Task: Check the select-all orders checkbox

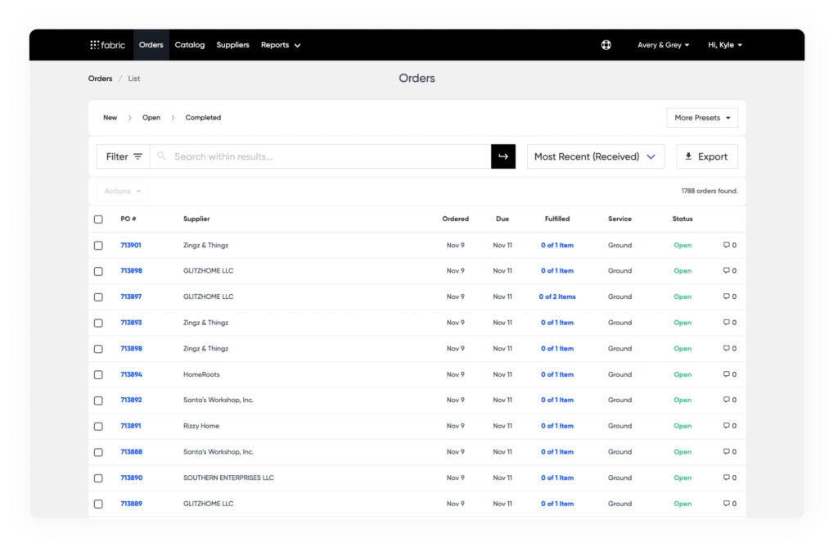Action: [98, 219]
